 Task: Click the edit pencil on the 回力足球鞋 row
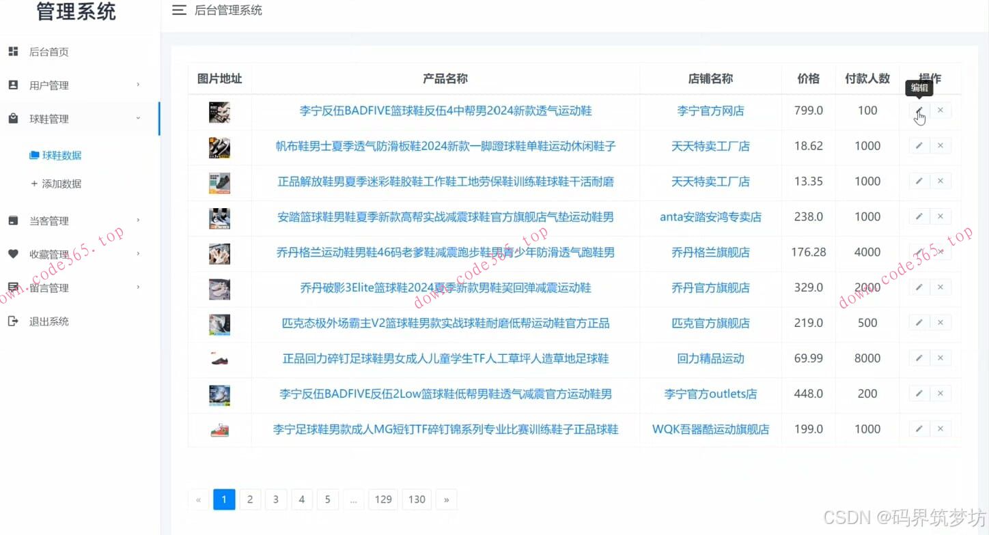pos(919,358)
